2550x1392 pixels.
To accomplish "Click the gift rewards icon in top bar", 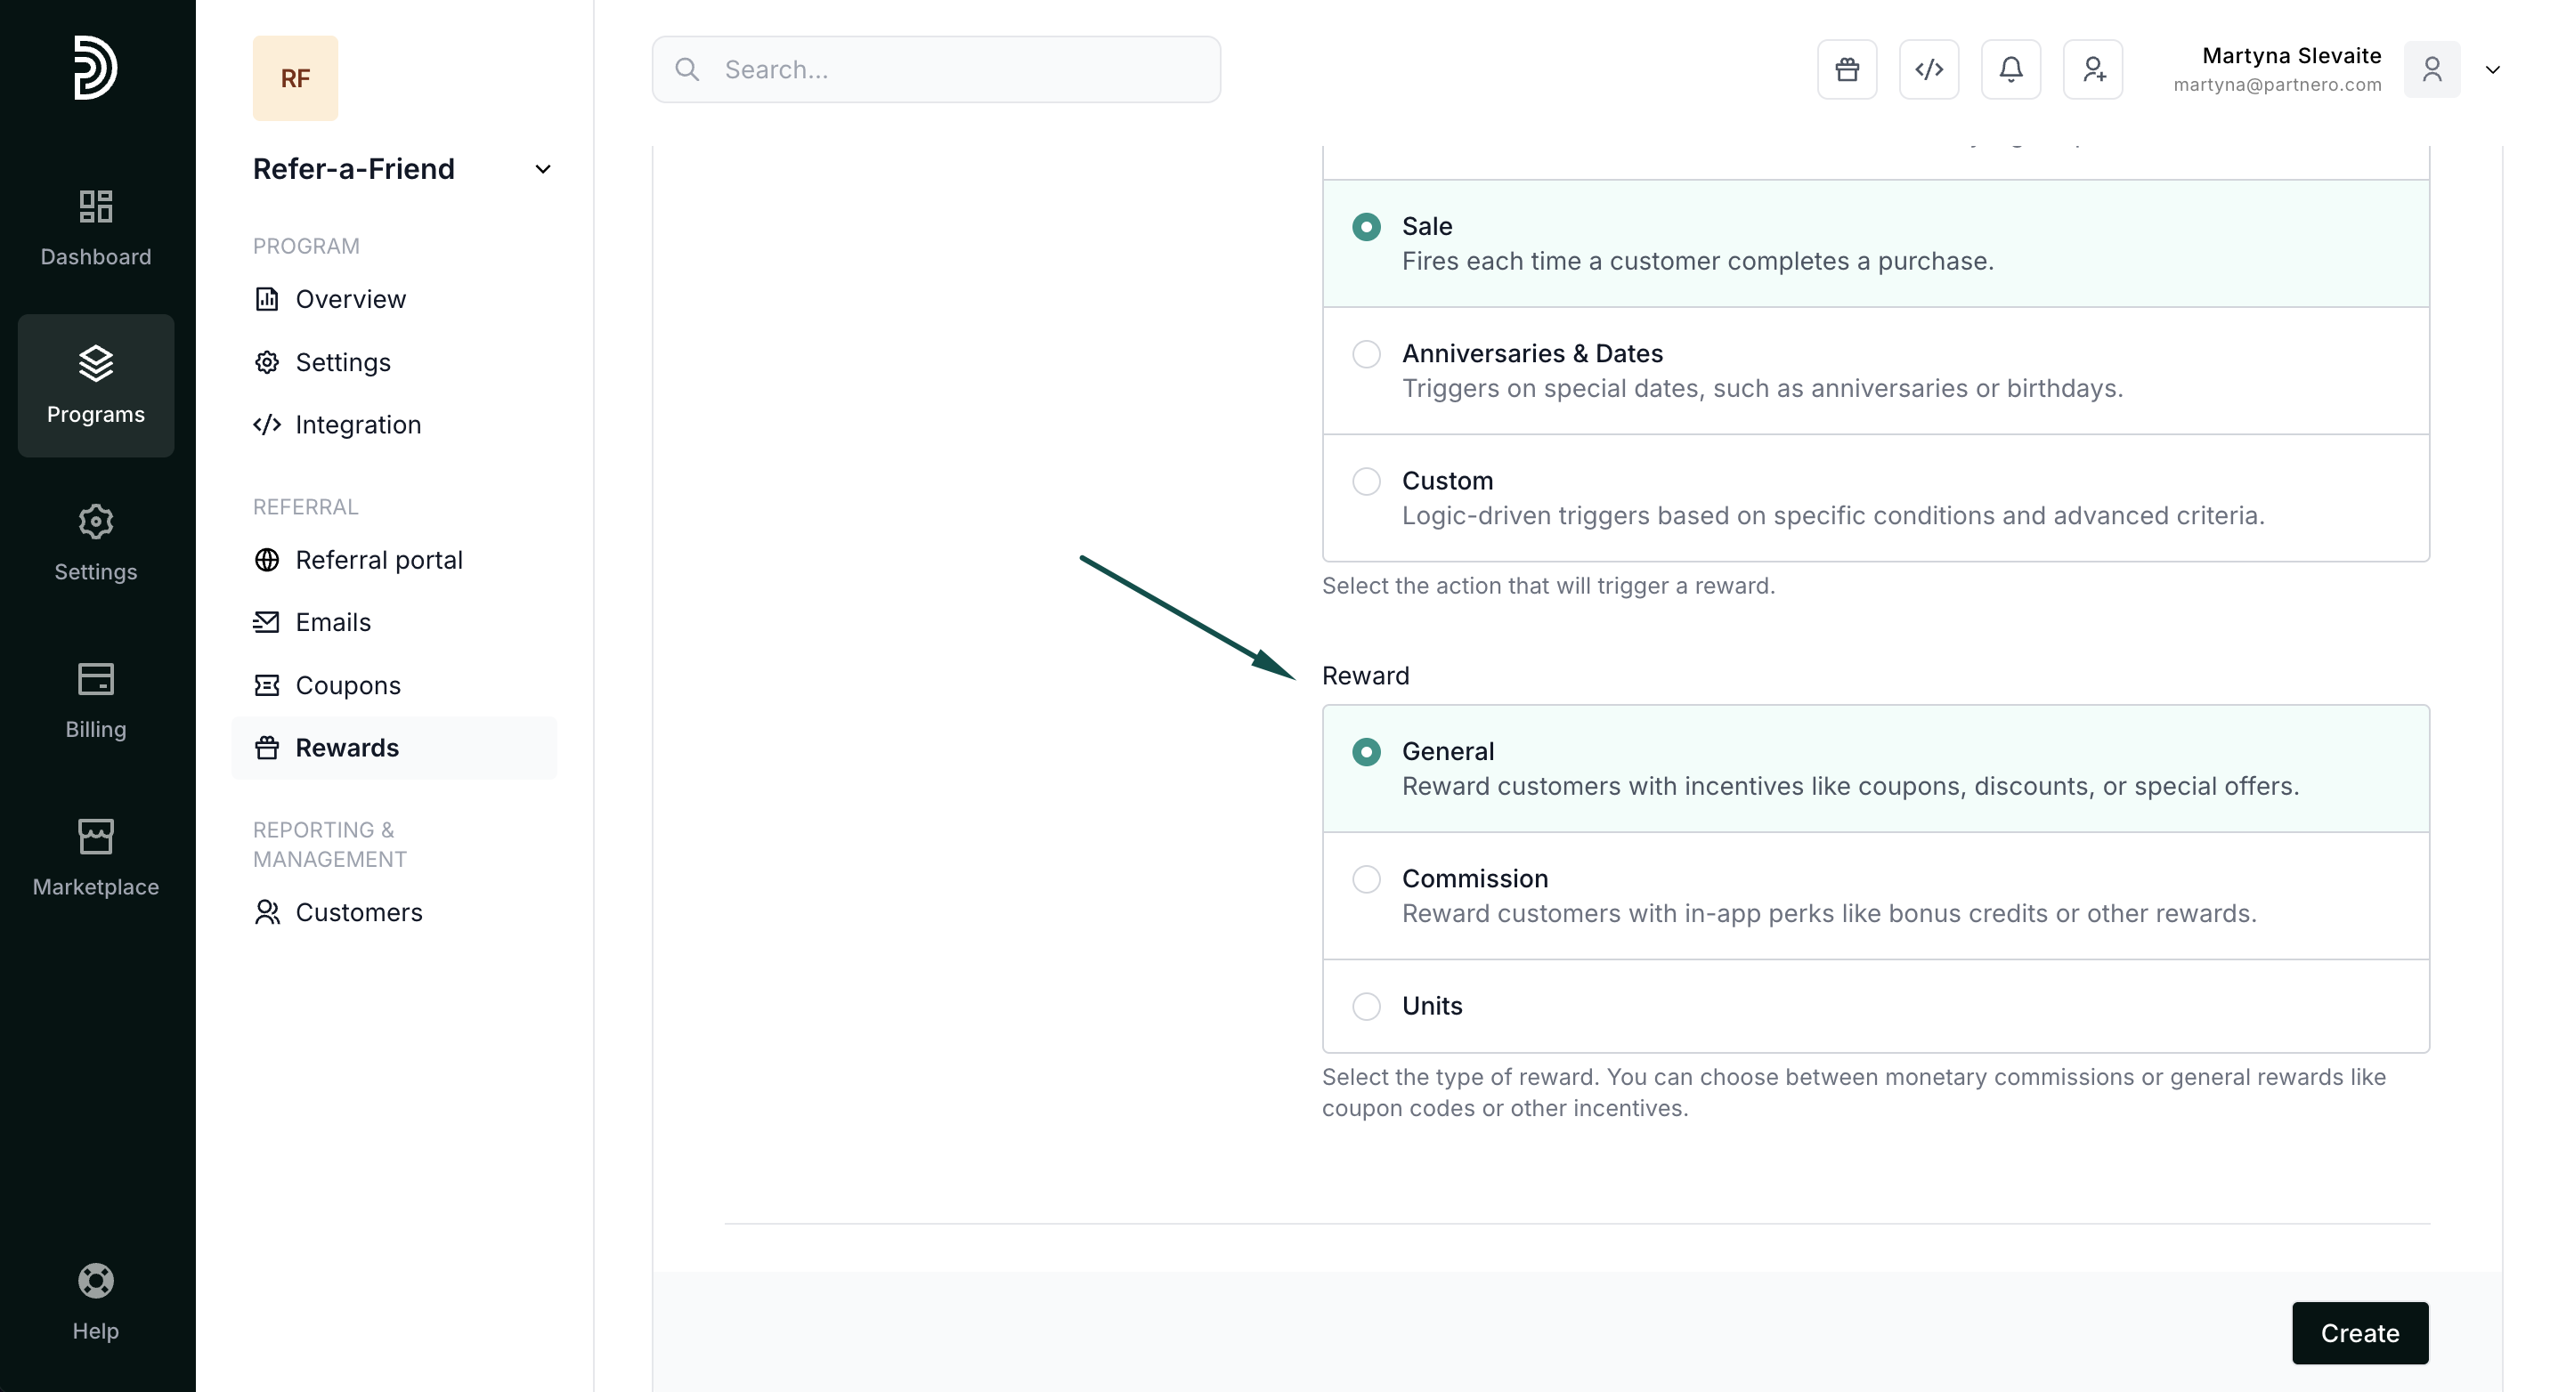I will tap(1847, 69).
